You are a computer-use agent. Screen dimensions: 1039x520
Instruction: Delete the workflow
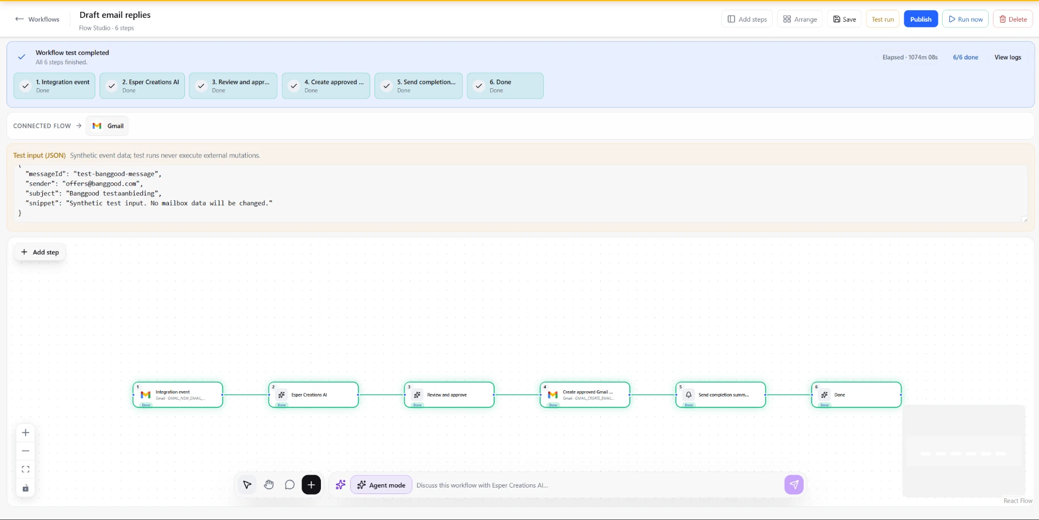pyautogui.click(x=1012, y=19)
